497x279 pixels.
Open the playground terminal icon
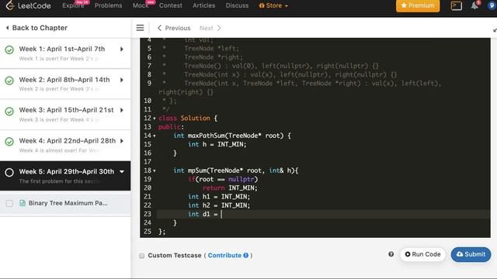point(456,5)
